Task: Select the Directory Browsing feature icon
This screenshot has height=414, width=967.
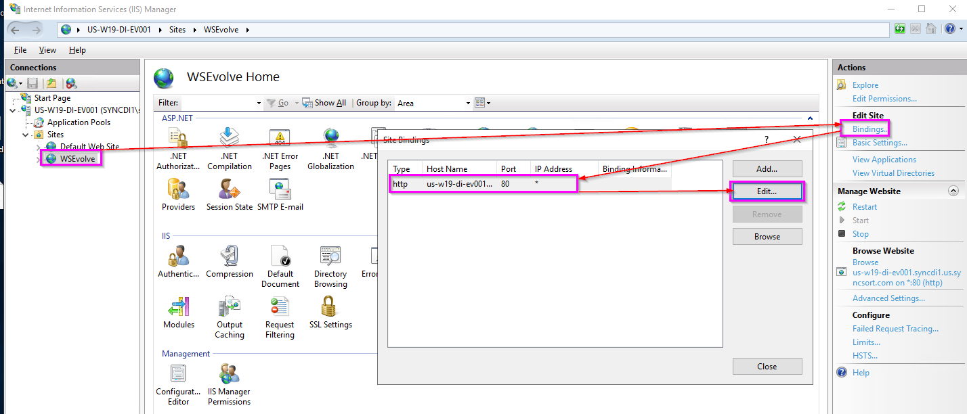Action: point(330,256)
